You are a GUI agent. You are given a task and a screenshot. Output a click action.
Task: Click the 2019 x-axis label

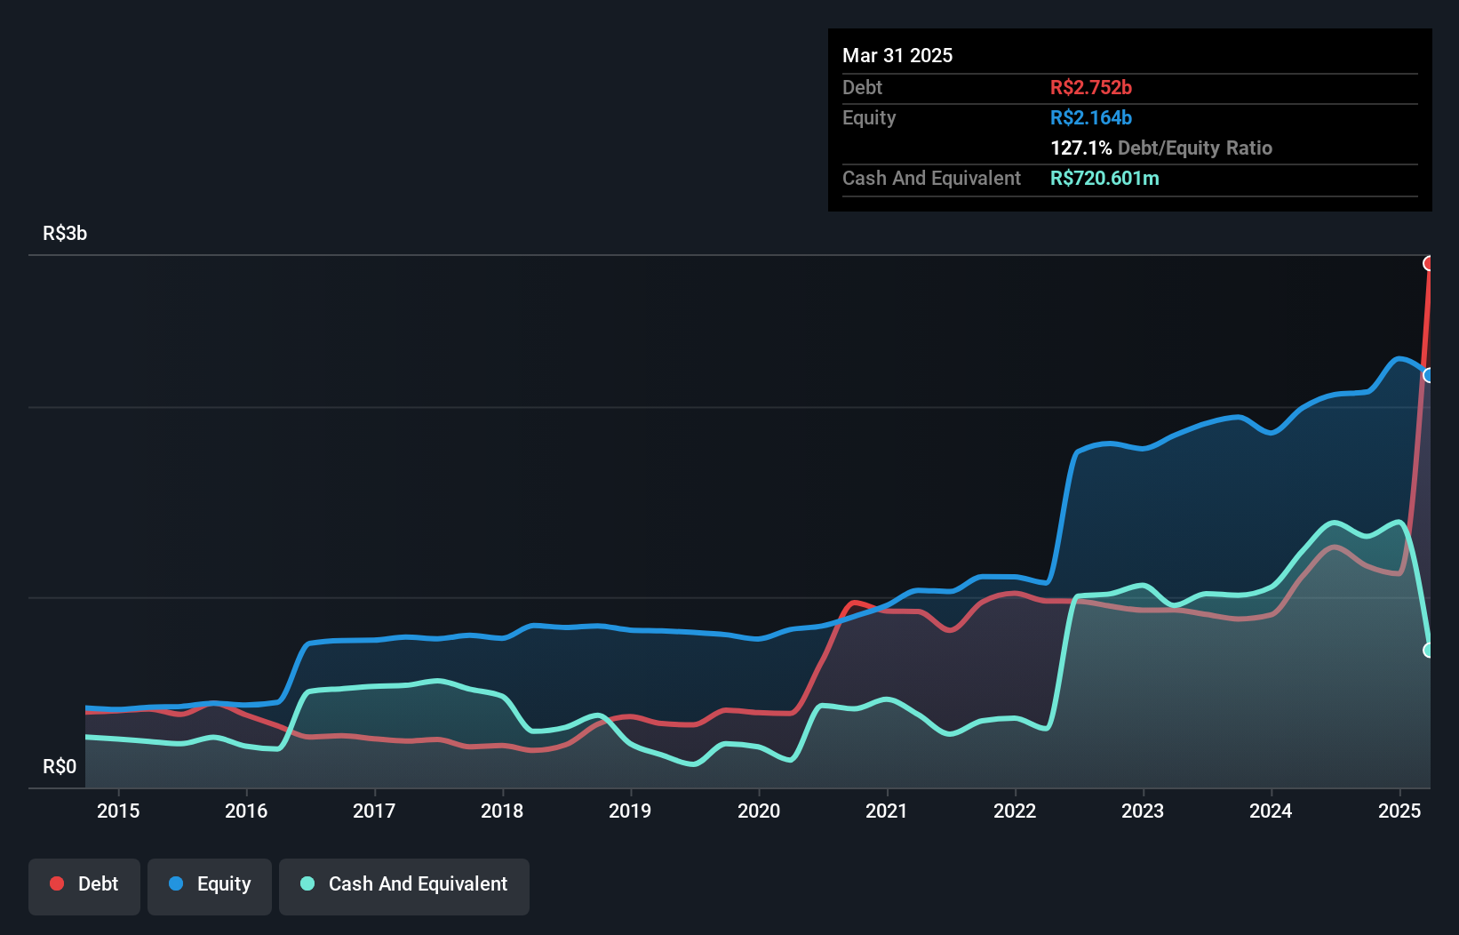(x=630, y=811)
